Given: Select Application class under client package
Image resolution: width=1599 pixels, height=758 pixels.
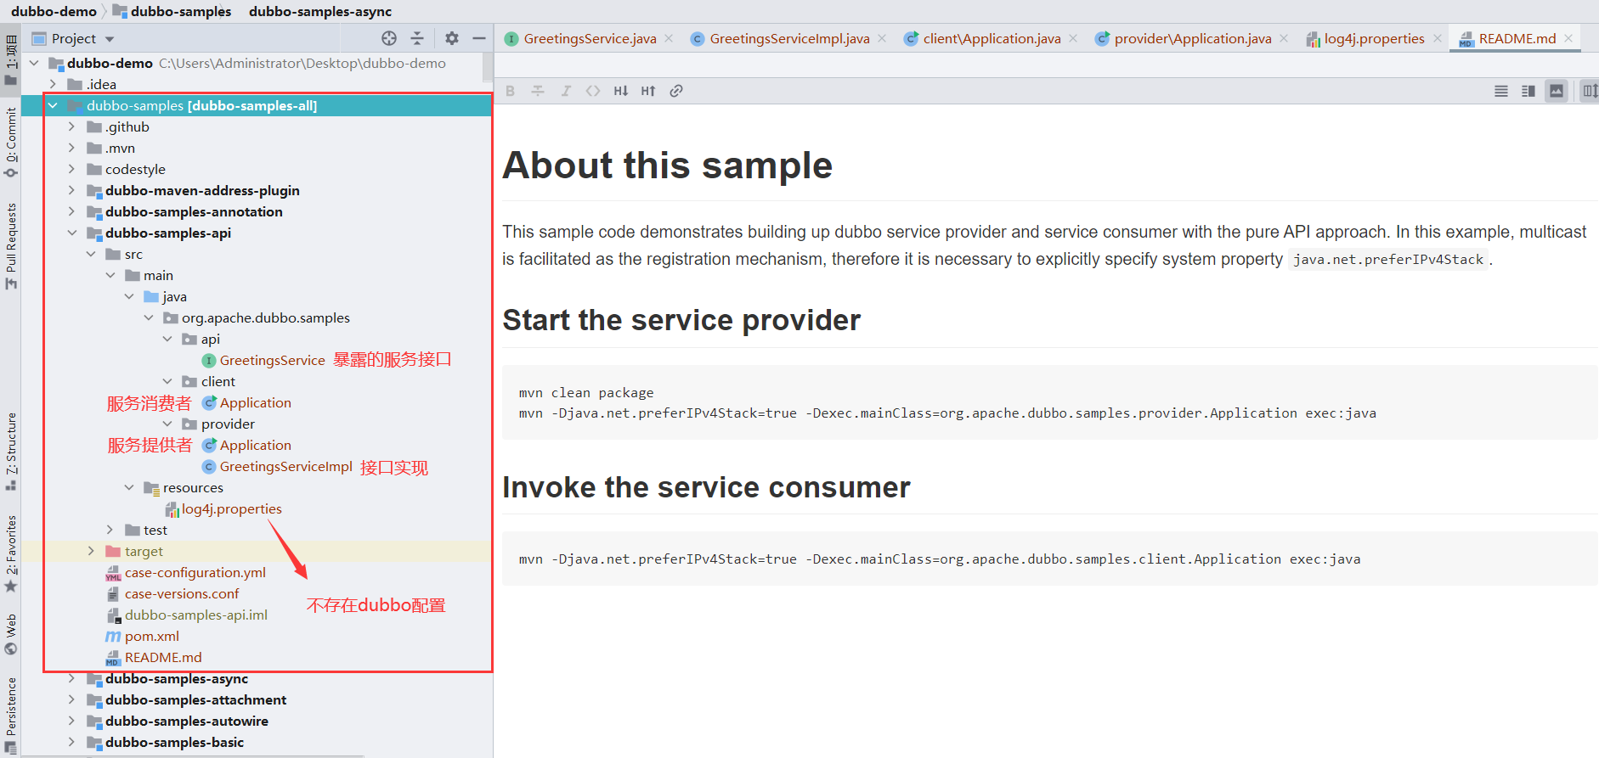Looking at the screenshot, I should tap(255, 402).
